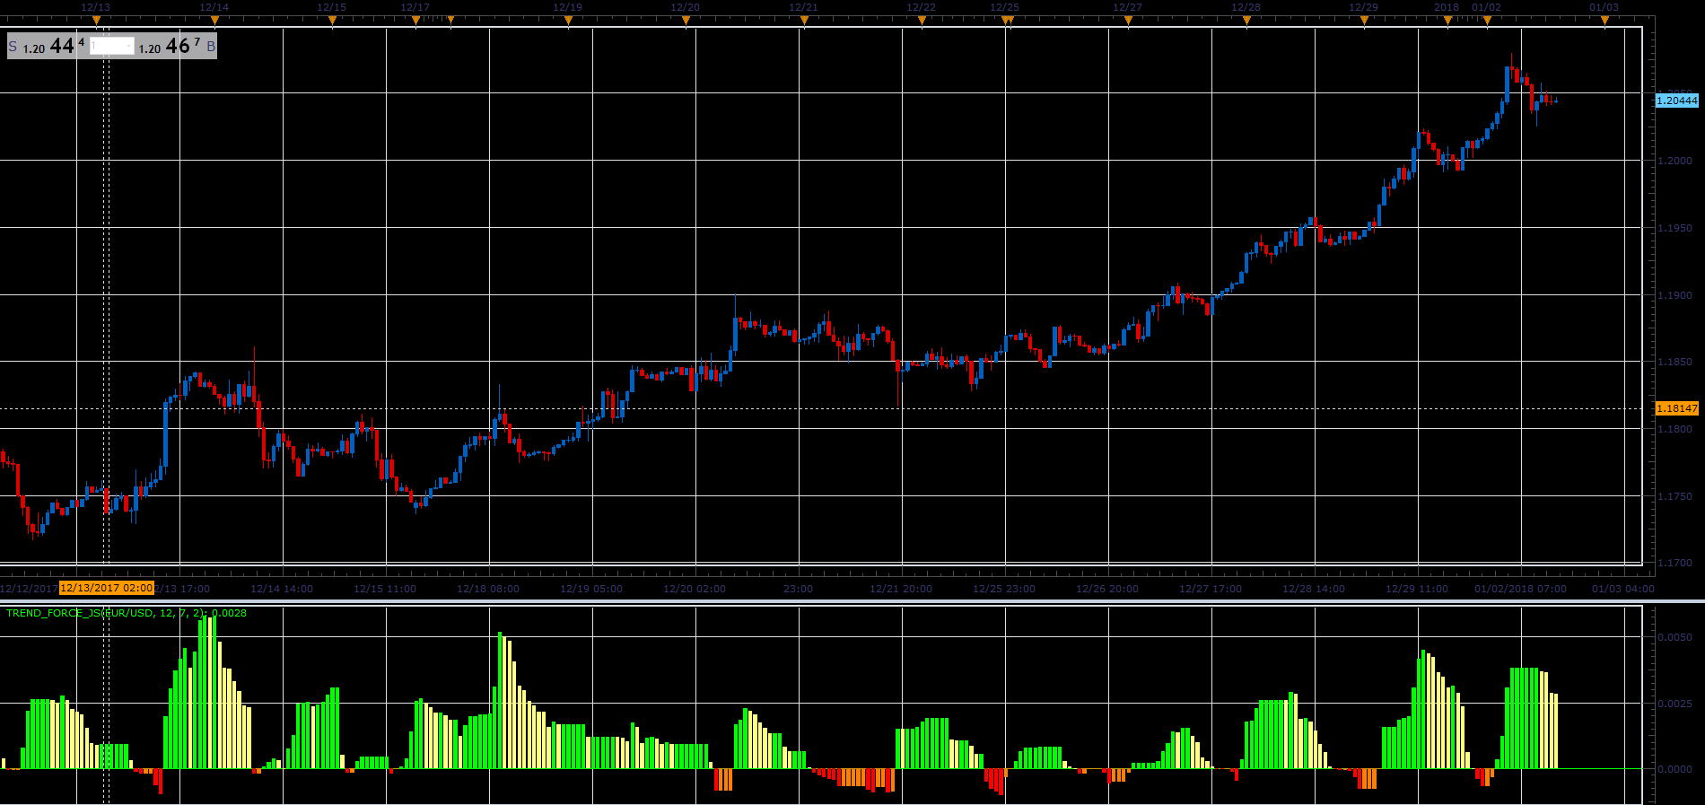This screenshot has height=805, width=1705.
Task: Click the 12/21 20:00 time axis label
Action: pyautogui.click(x=901, y=589)
